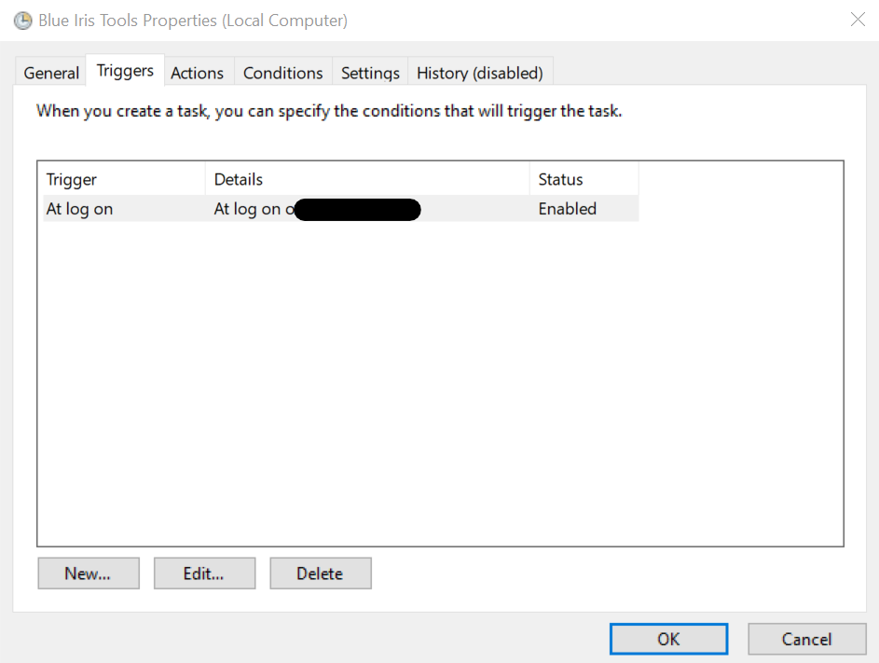Viewport: 879px width, 663px height.
Task: Open the Actions tab
Action: click(197, 73)
